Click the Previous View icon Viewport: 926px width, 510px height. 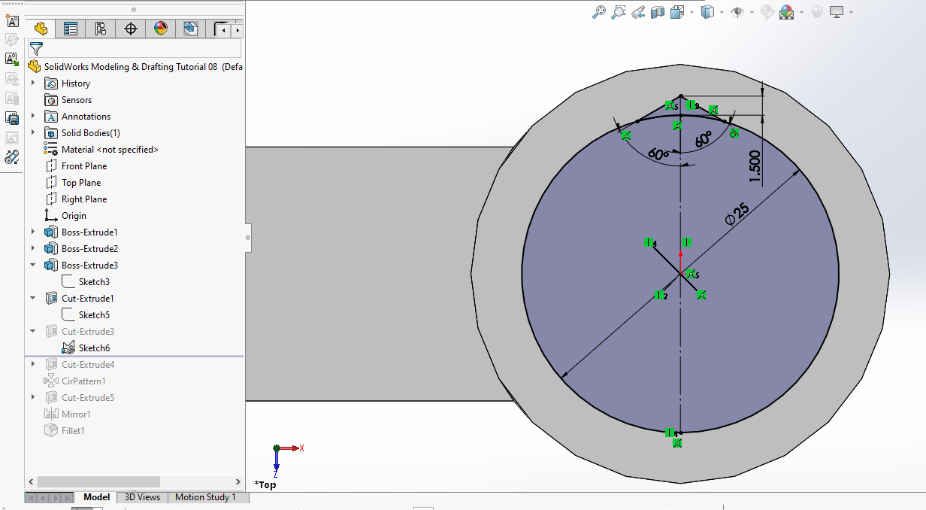(638, 12)
